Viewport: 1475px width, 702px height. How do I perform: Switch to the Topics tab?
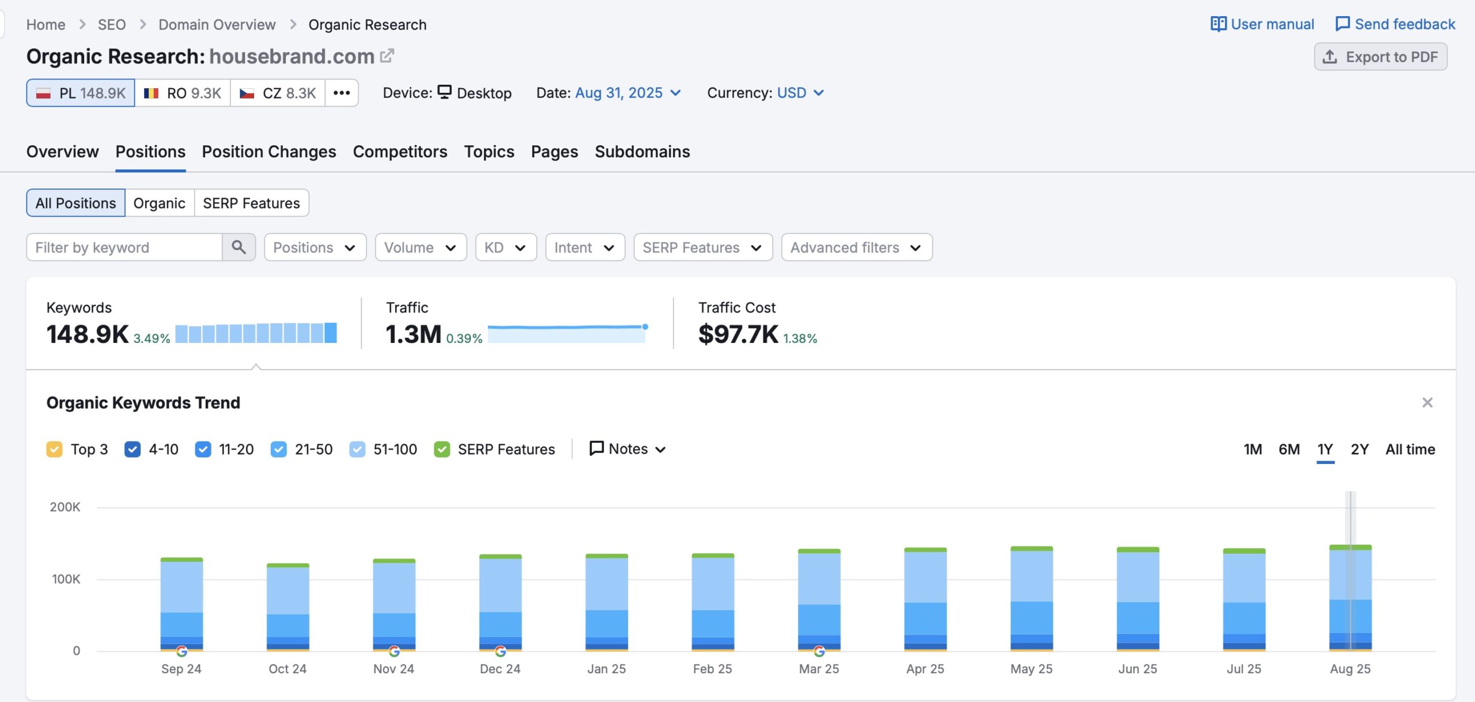click(489, 152)
